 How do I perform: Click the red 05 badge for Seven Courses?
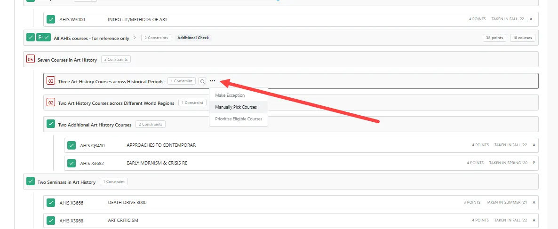pos(30,59)
